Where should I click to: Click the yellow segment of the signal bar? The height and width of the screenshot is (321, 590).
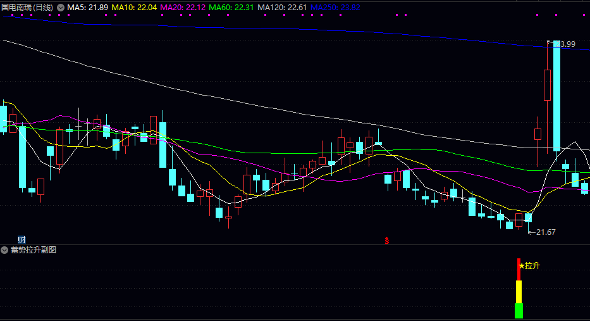tap(519, 292)
